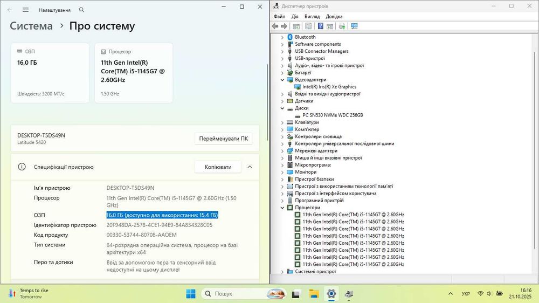Click Settings window vertical scrollbar

(267, 102)
